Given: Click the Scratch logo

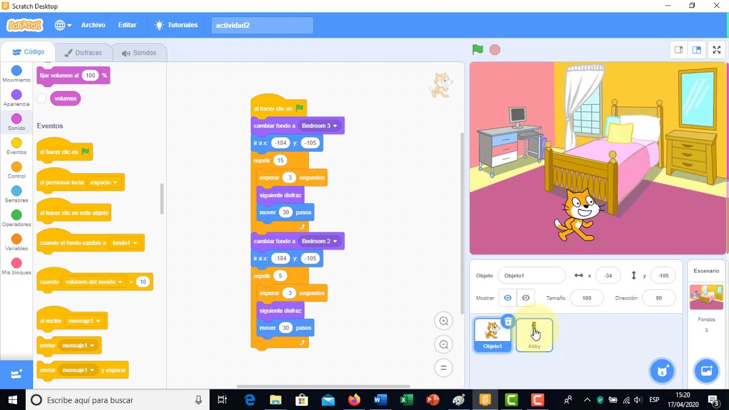Looking at the screenshot, I should (25, 25).
